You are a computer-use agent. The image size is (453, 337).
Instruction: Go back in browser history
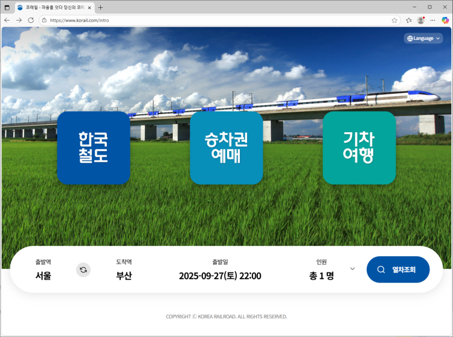[7, 20]
